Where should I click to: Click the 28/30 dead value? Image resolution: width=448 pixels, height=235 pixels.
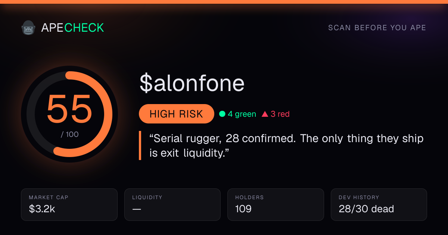tap(366, 209)
